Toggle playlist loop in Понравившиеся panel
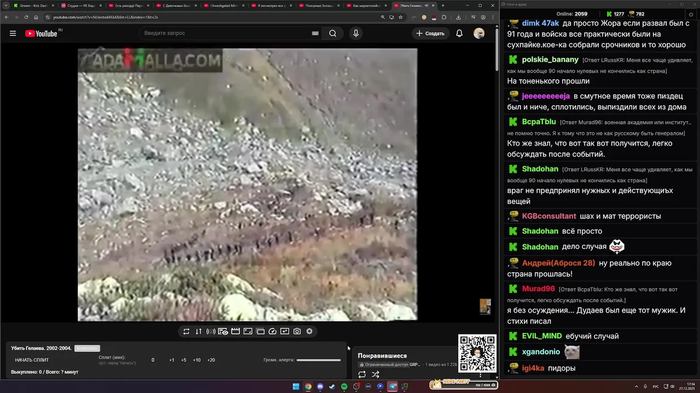This screenshot has height=393, width=700. [362, 374]
